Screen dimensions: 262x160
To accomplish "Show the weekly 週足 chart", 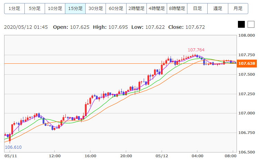I will (218, 8).
